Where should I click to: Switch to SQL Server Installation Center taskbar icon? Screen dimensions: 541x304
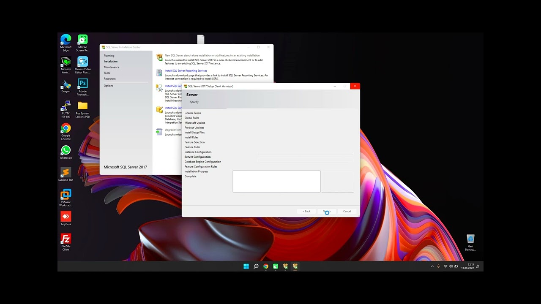point(285,266)
